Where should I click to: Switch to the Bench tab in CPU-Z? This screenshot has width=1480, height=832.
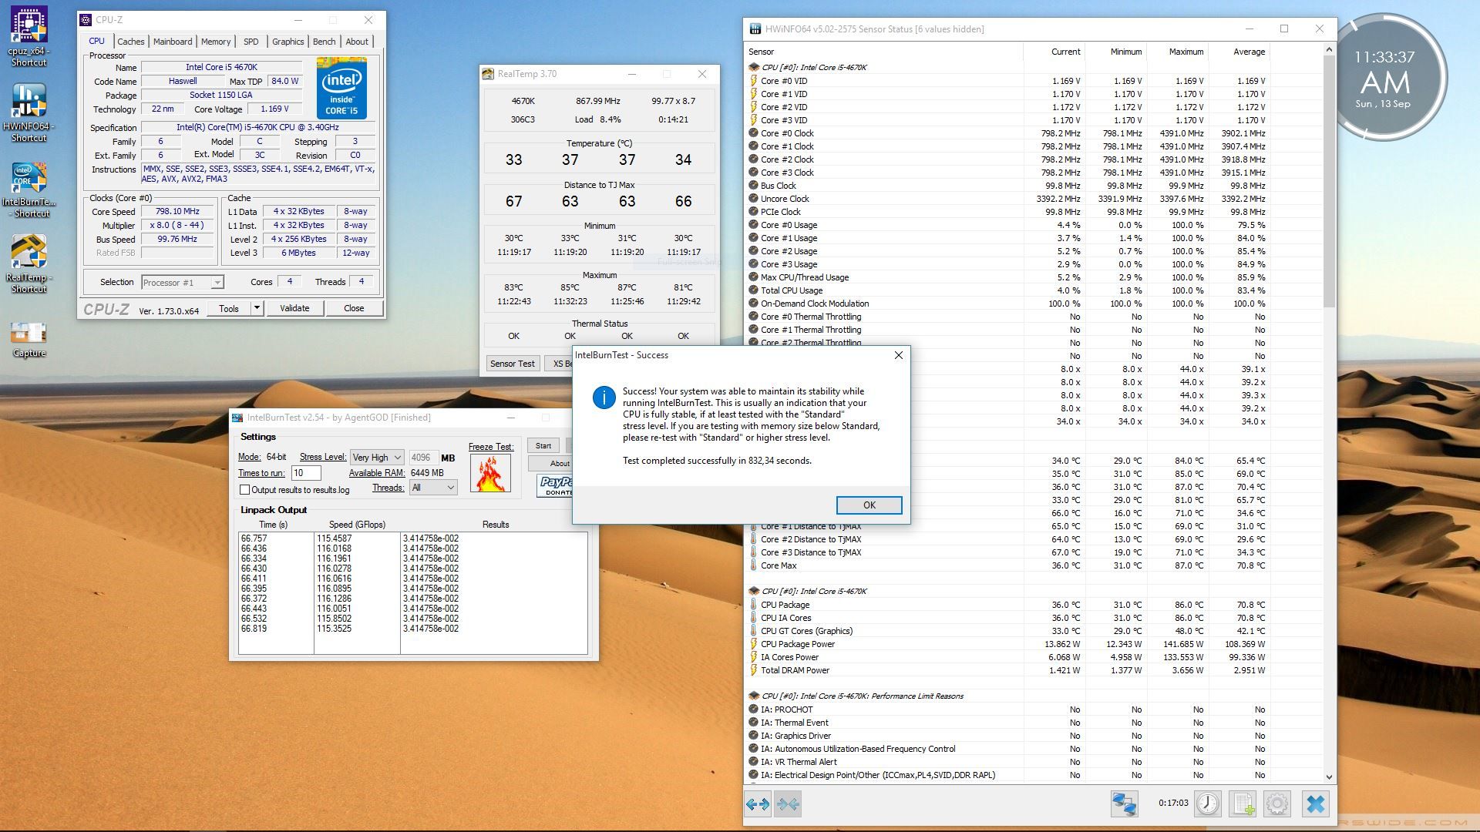325,42
